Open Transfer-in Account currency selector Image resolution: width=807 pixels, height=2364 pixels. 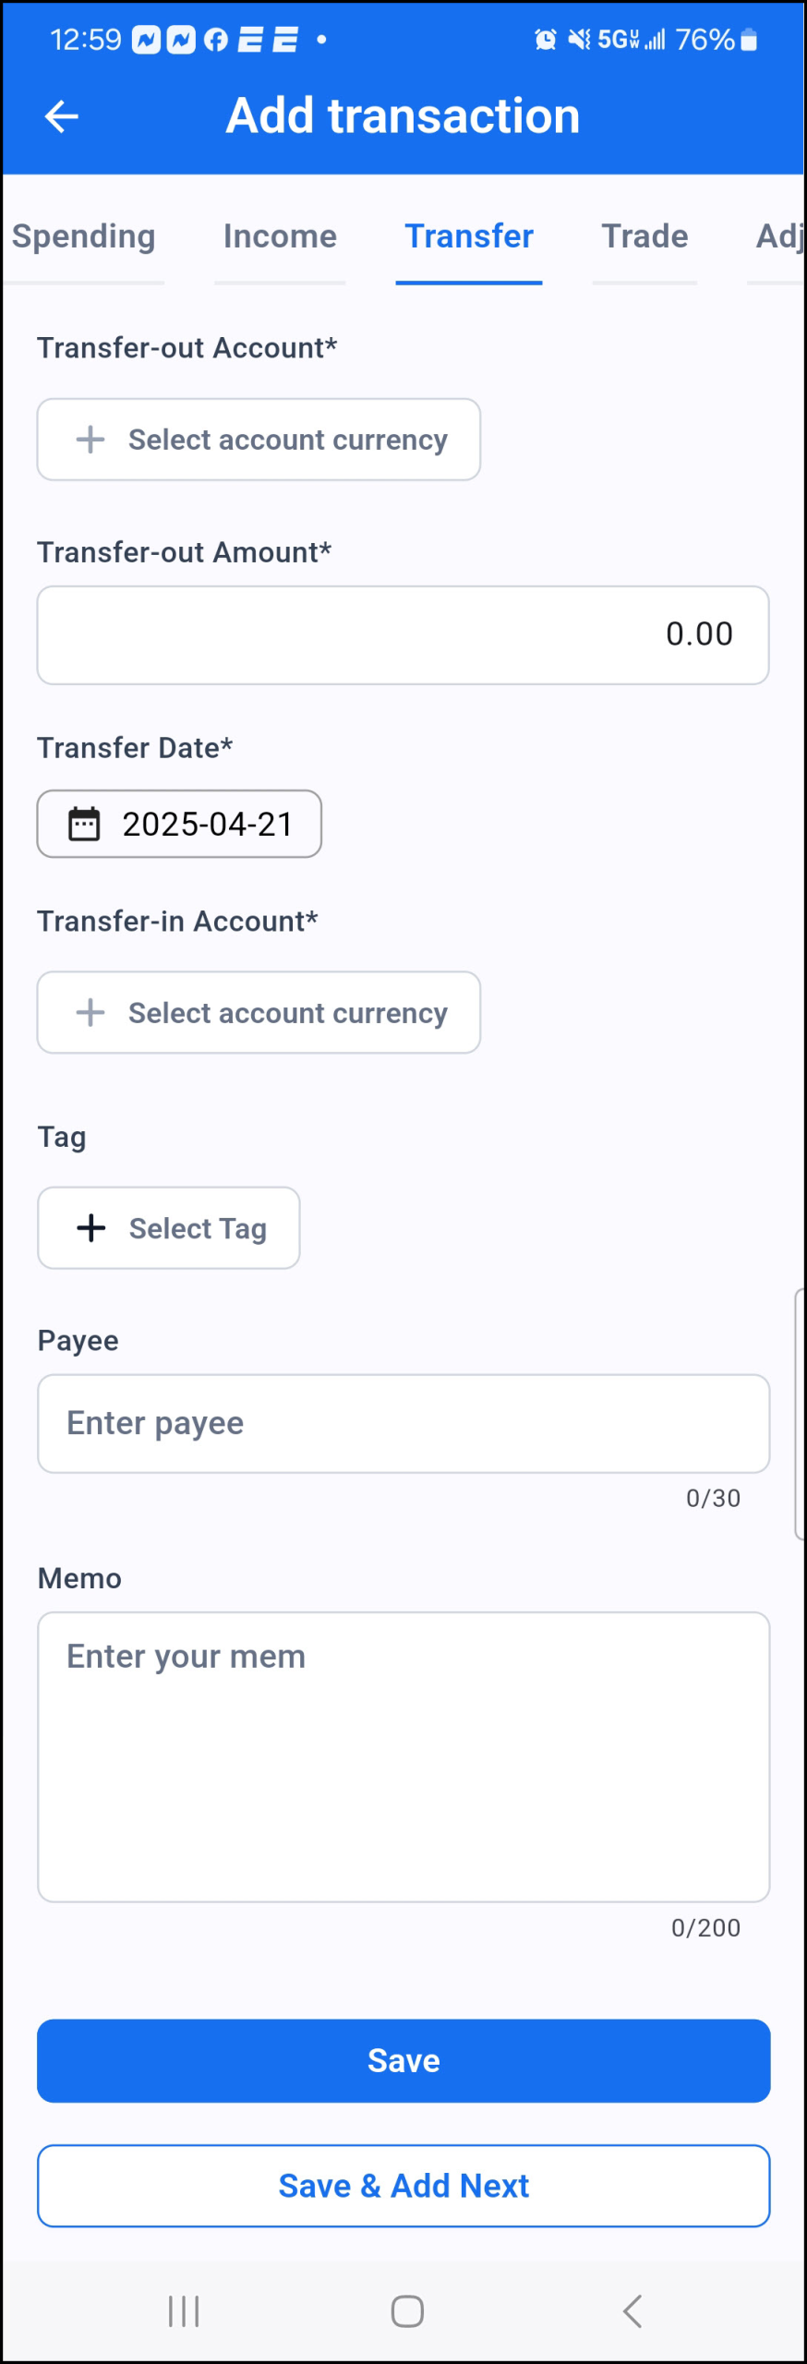coord(259,1012)
